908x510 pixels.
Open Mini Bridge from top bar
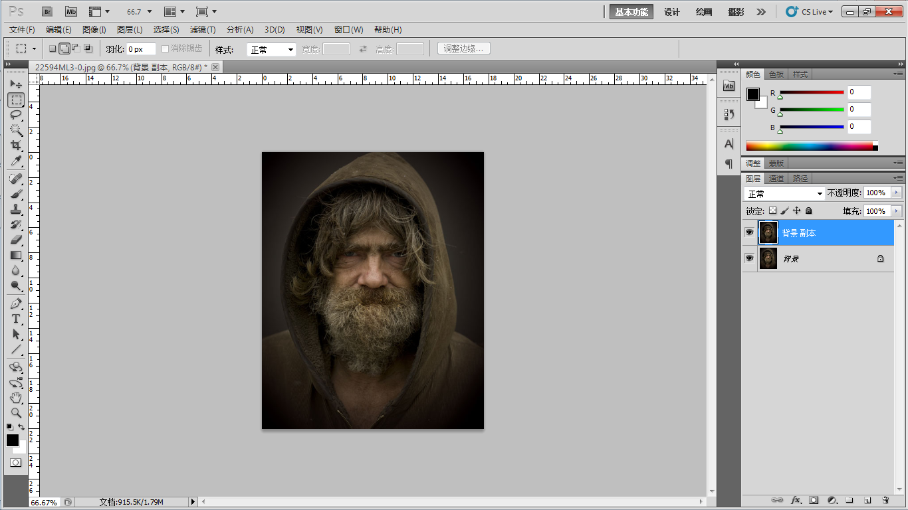(x=71, y=11)
